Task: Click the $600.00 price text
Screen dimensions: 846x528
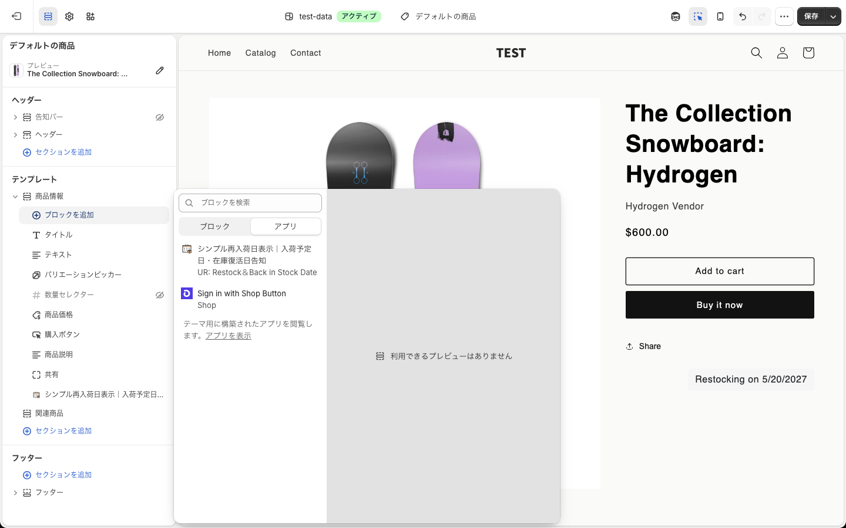Action: tap(647, 232)
